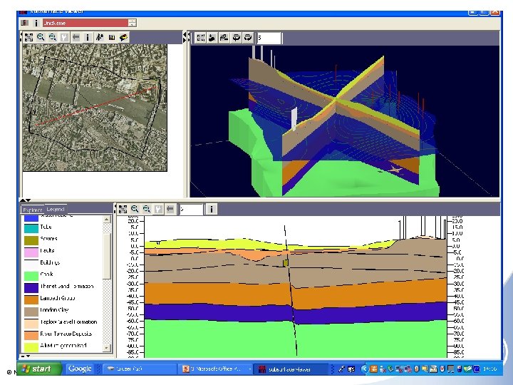
Task: Open the Microsoft Office taskbar button
Action: [215, 369]
